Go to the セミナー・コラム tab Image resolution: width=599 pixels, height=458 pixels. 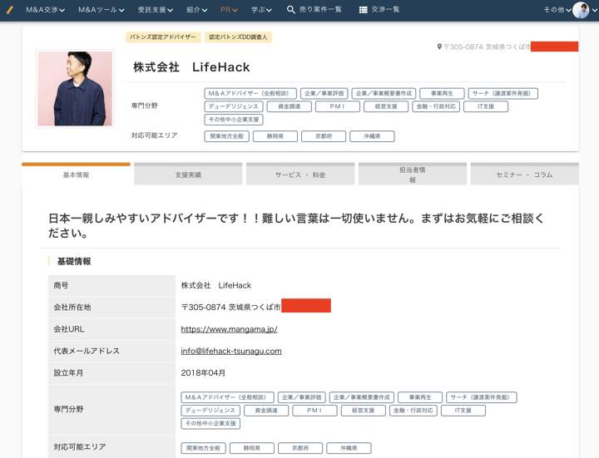point(524,175)
